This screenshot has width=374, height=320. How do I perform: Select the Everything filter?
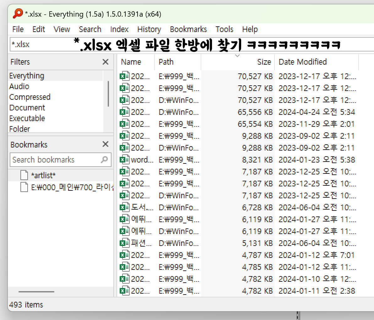coord(56,76)
